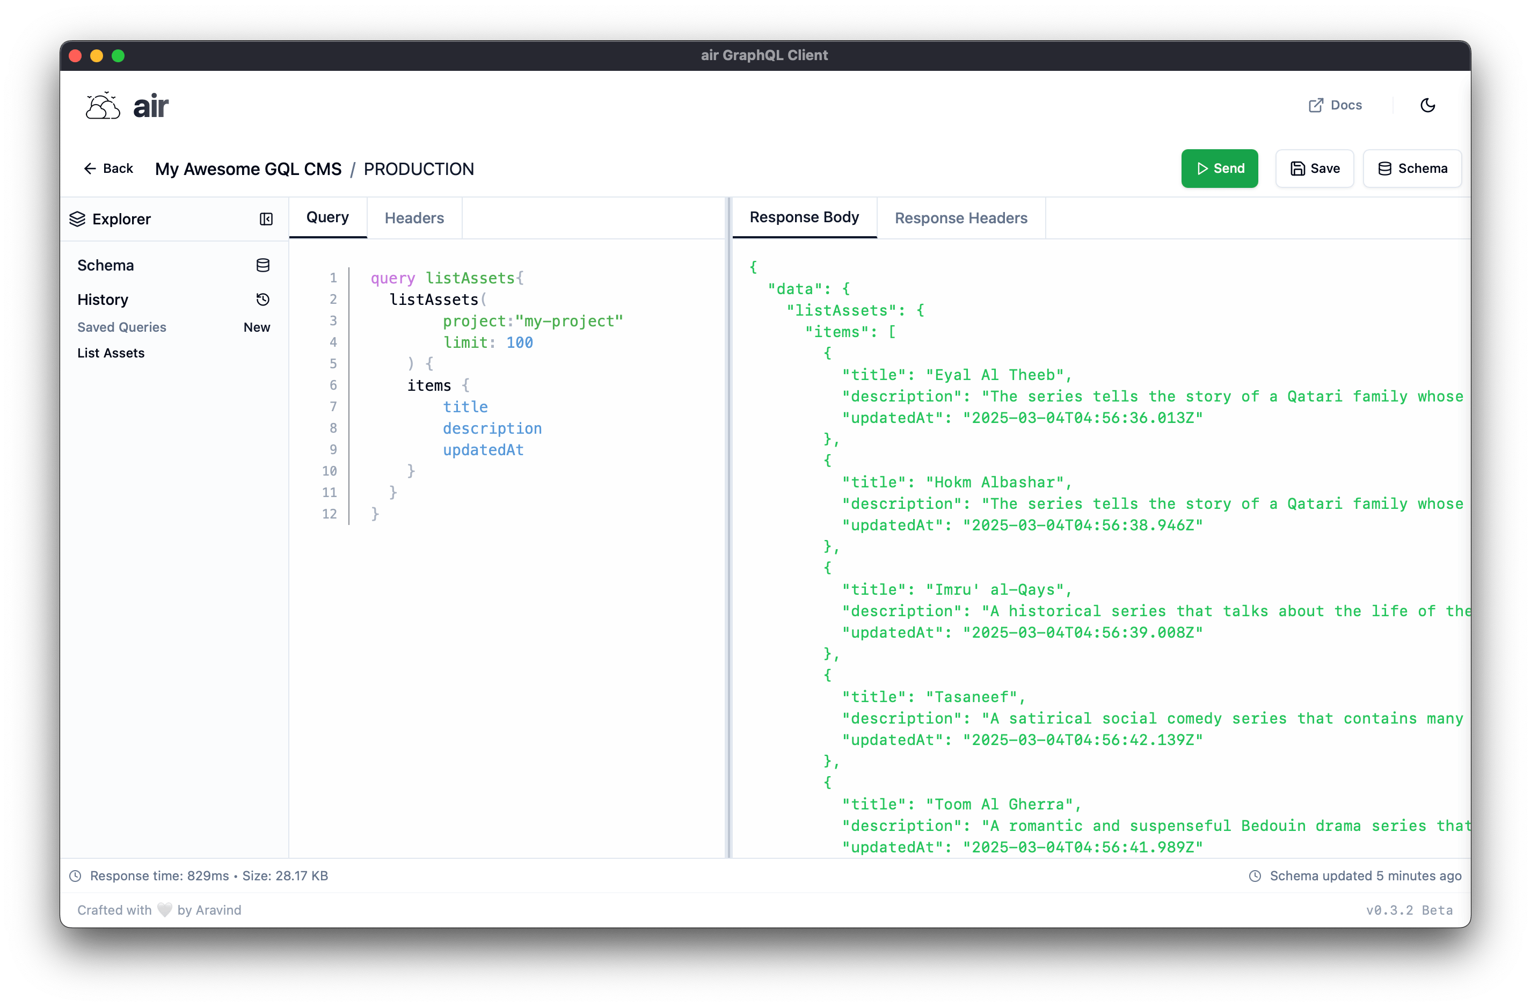Expand the History section
This screenshot has height=1007, width=1531.
103,299
